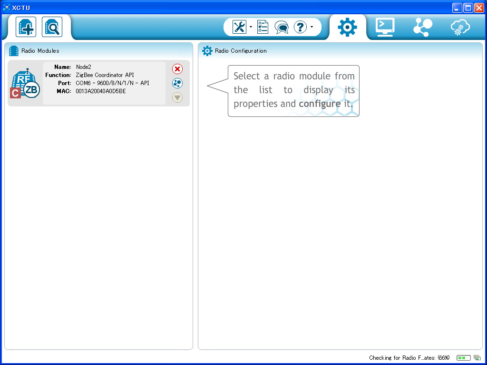Click the XCTU title bar app icon
This screenshot has width=487, height=365.
6,8
